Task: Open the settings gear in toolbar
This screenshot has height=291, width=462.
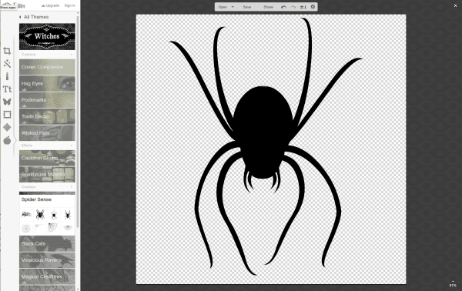Action: click(313, 6)
